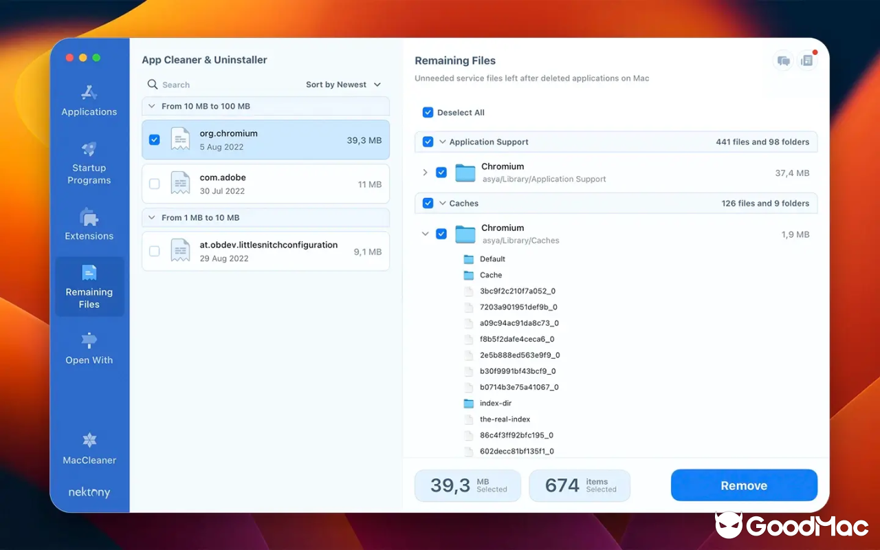The height and width of the screenshot is (550, 880).
Task: Open the feedback chat bubble icon
Action: click(783, 60)
